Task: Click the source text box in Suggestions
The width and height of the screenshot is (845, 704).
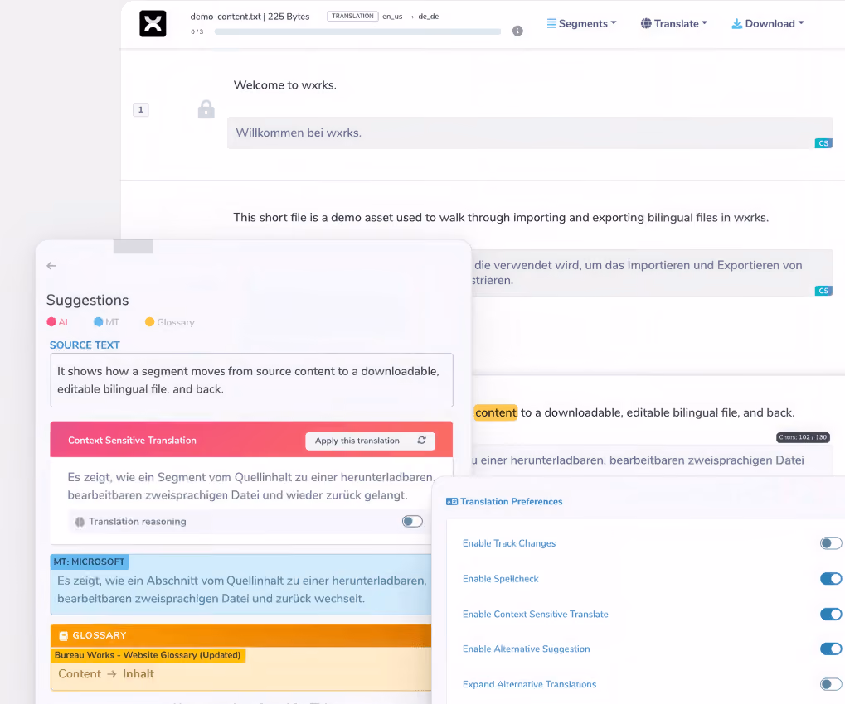Action: point(251,380)
